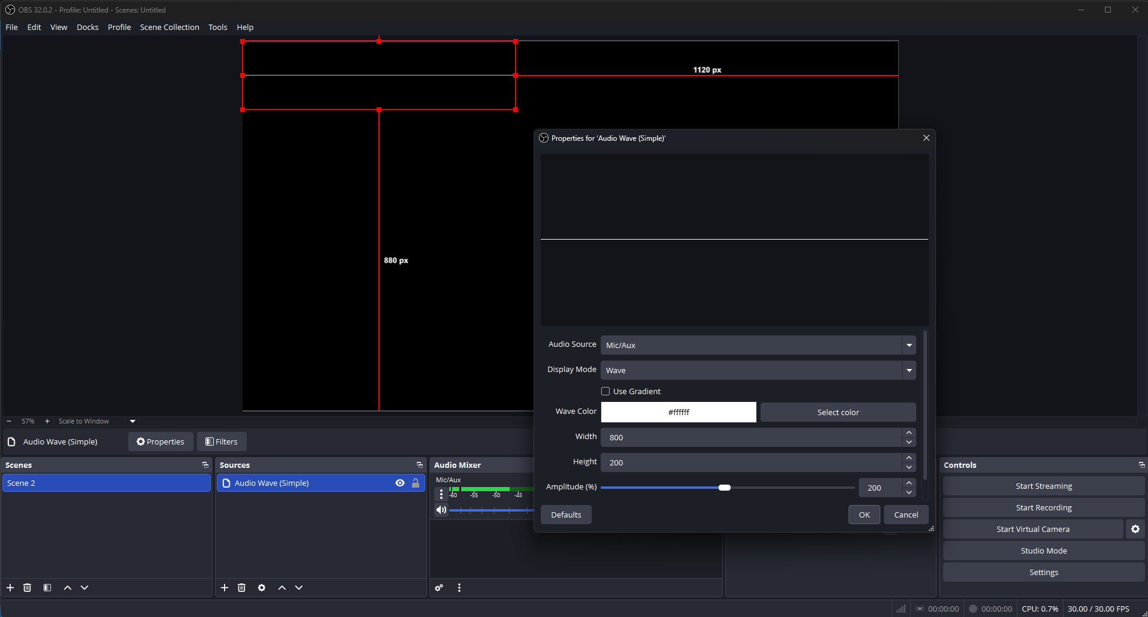Open scene filters icon in Scenes panel
This screenshot has width=1148, height=617.
(x=47, y=588)
